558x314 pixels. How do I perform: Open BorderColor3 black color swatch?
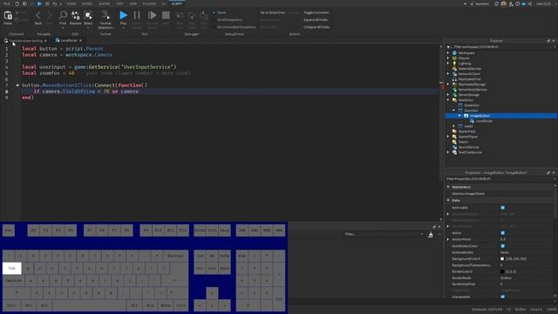pos(502,271)
